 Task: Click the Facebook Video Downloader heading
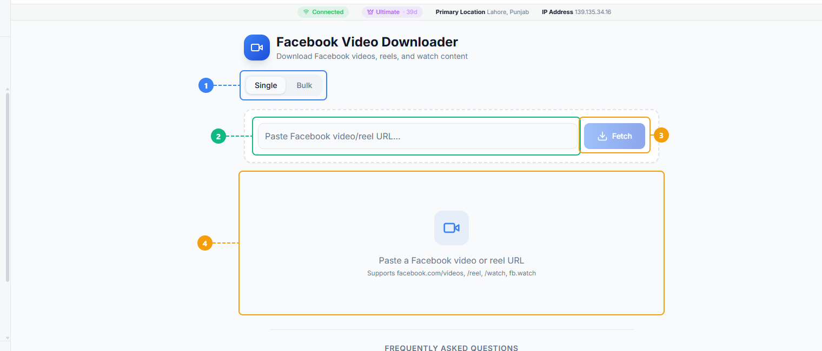(367, 42)
